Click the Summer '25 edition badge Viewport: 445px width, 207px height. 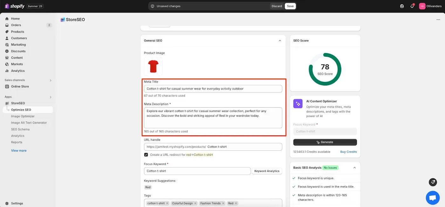(35, 6)
